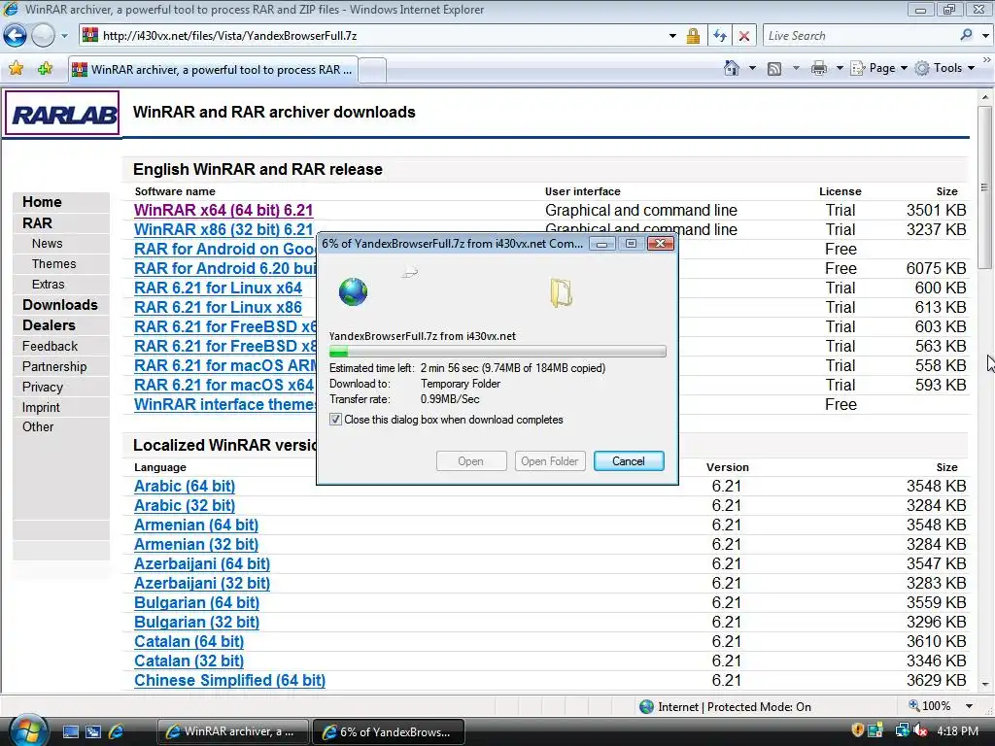Expand the address bar history dropdown arrow
The height and width of the screenshot is (746, 995).
[672, 36]
